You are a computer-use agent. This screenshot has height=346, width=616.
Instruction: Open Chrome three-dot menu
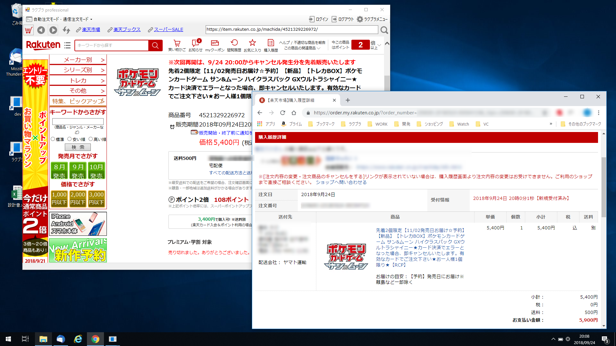598,113
